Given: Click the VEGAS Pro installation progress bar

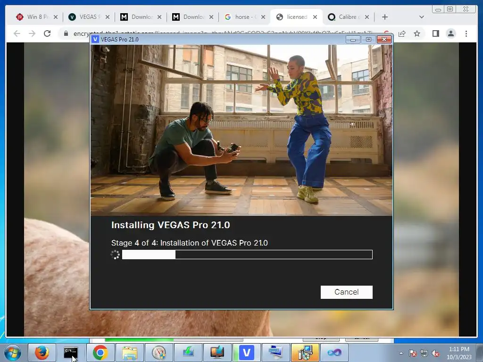Looking at the screenshot, I should pos(247,255).
